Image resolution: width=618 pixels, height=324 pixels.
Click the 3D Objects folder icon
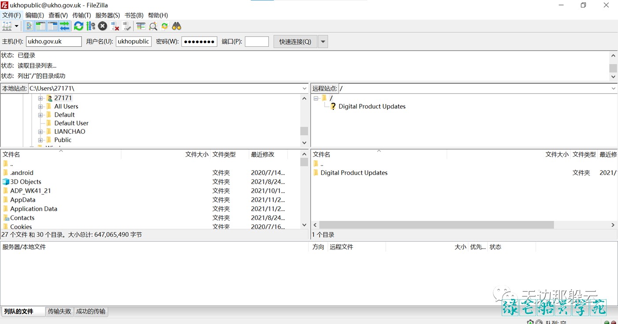click(x=6, y=182)
